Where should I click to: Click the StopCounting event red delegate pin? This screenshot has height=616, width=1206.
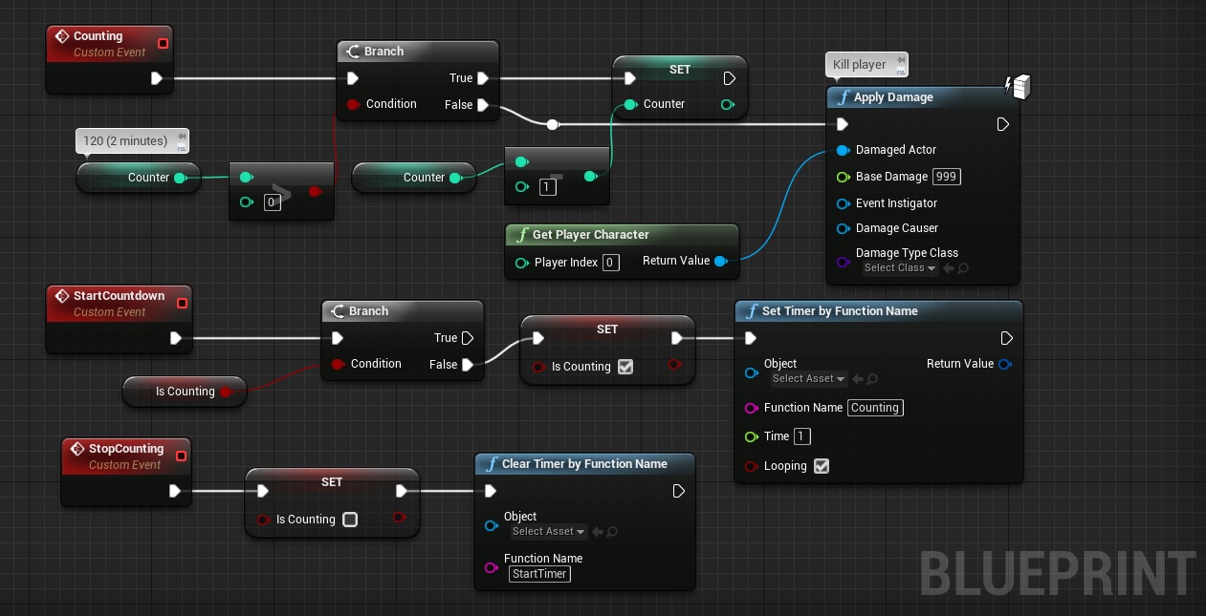pos(180,456)
